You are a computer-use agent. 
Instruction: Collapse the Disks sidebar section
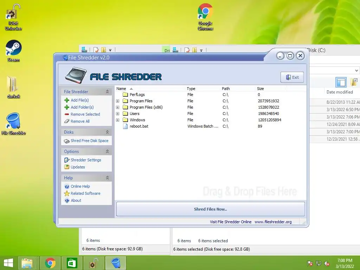(x=107, y=132)
